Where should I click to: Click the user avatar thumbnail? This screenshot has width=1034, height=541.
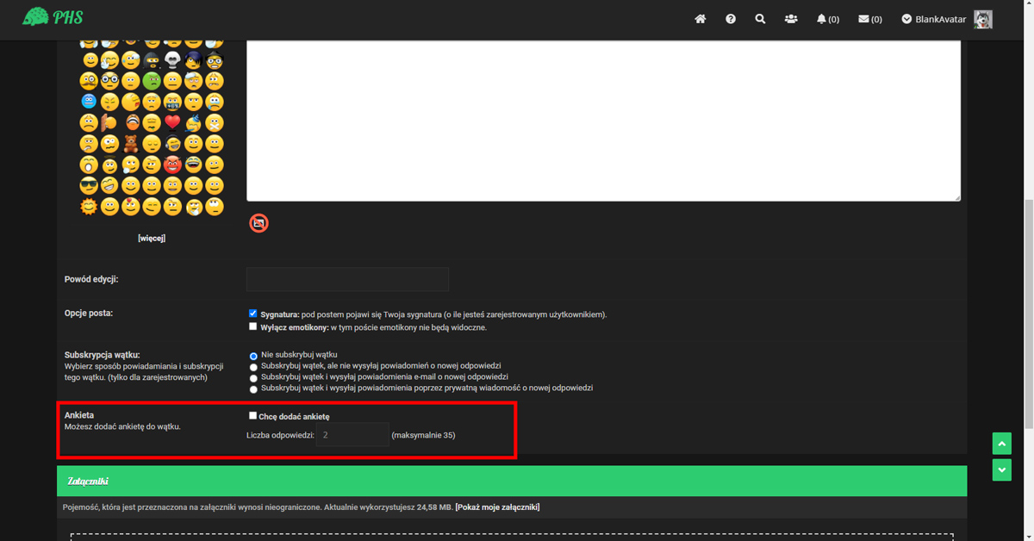pos(983,19)
